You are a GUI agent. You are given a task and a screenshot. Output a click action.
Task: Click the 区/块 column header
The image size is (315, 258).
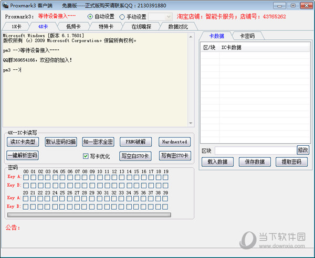pos(210,48)
